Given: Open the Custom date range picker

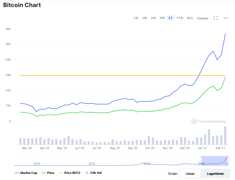Looking at the screenshot, I should [203, 18].
